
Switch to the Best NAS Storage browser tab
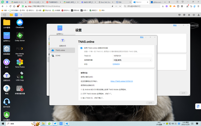[x=106, y=2]
